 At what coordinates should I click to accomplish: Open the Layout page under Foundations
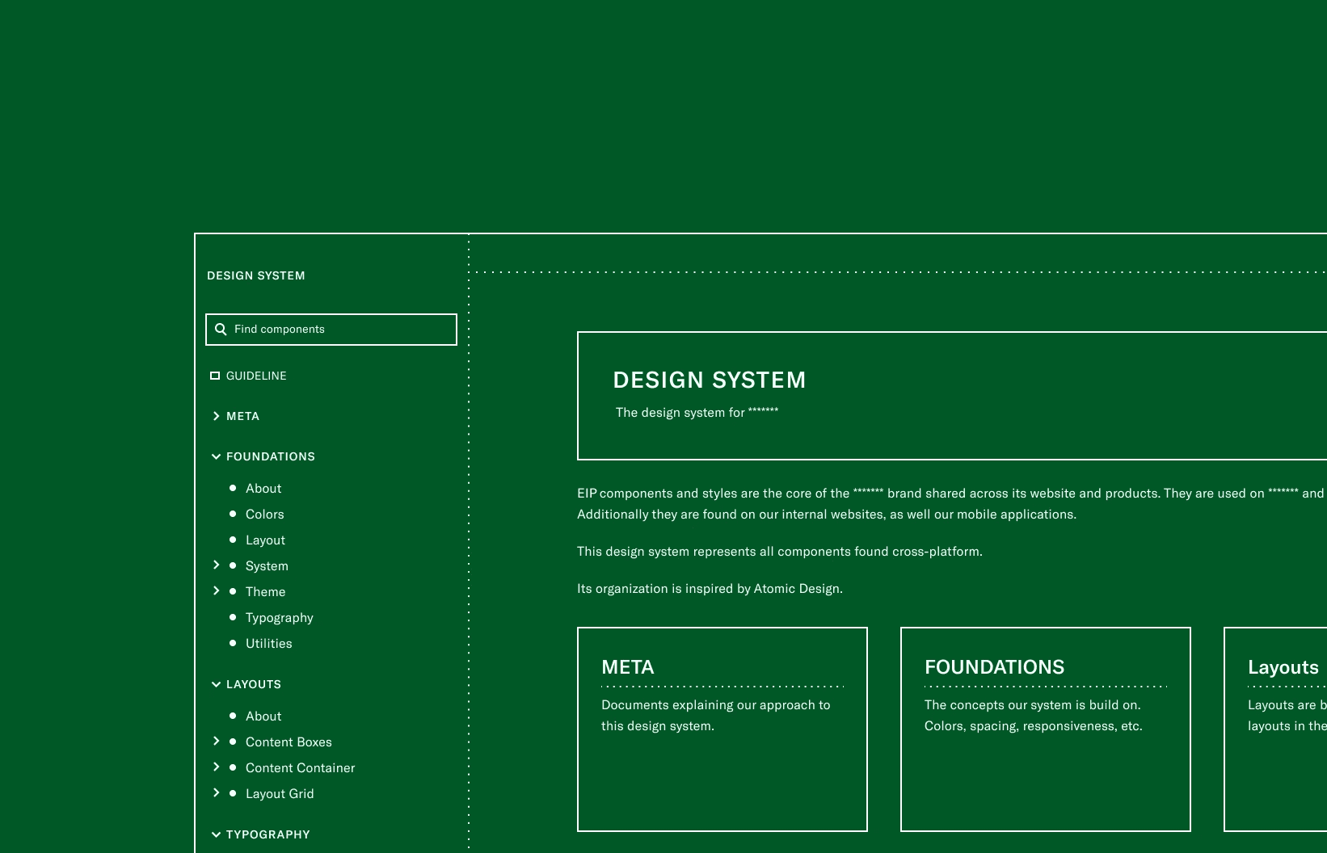(265, 540)
